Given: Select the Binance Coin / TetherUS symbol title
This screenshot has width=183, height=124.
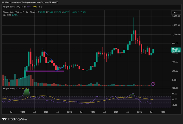Looking at the screenshot, I should point(20,12).
